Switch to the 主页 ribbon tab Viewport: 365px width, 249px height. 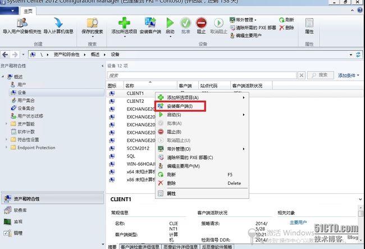pos(28,11)
